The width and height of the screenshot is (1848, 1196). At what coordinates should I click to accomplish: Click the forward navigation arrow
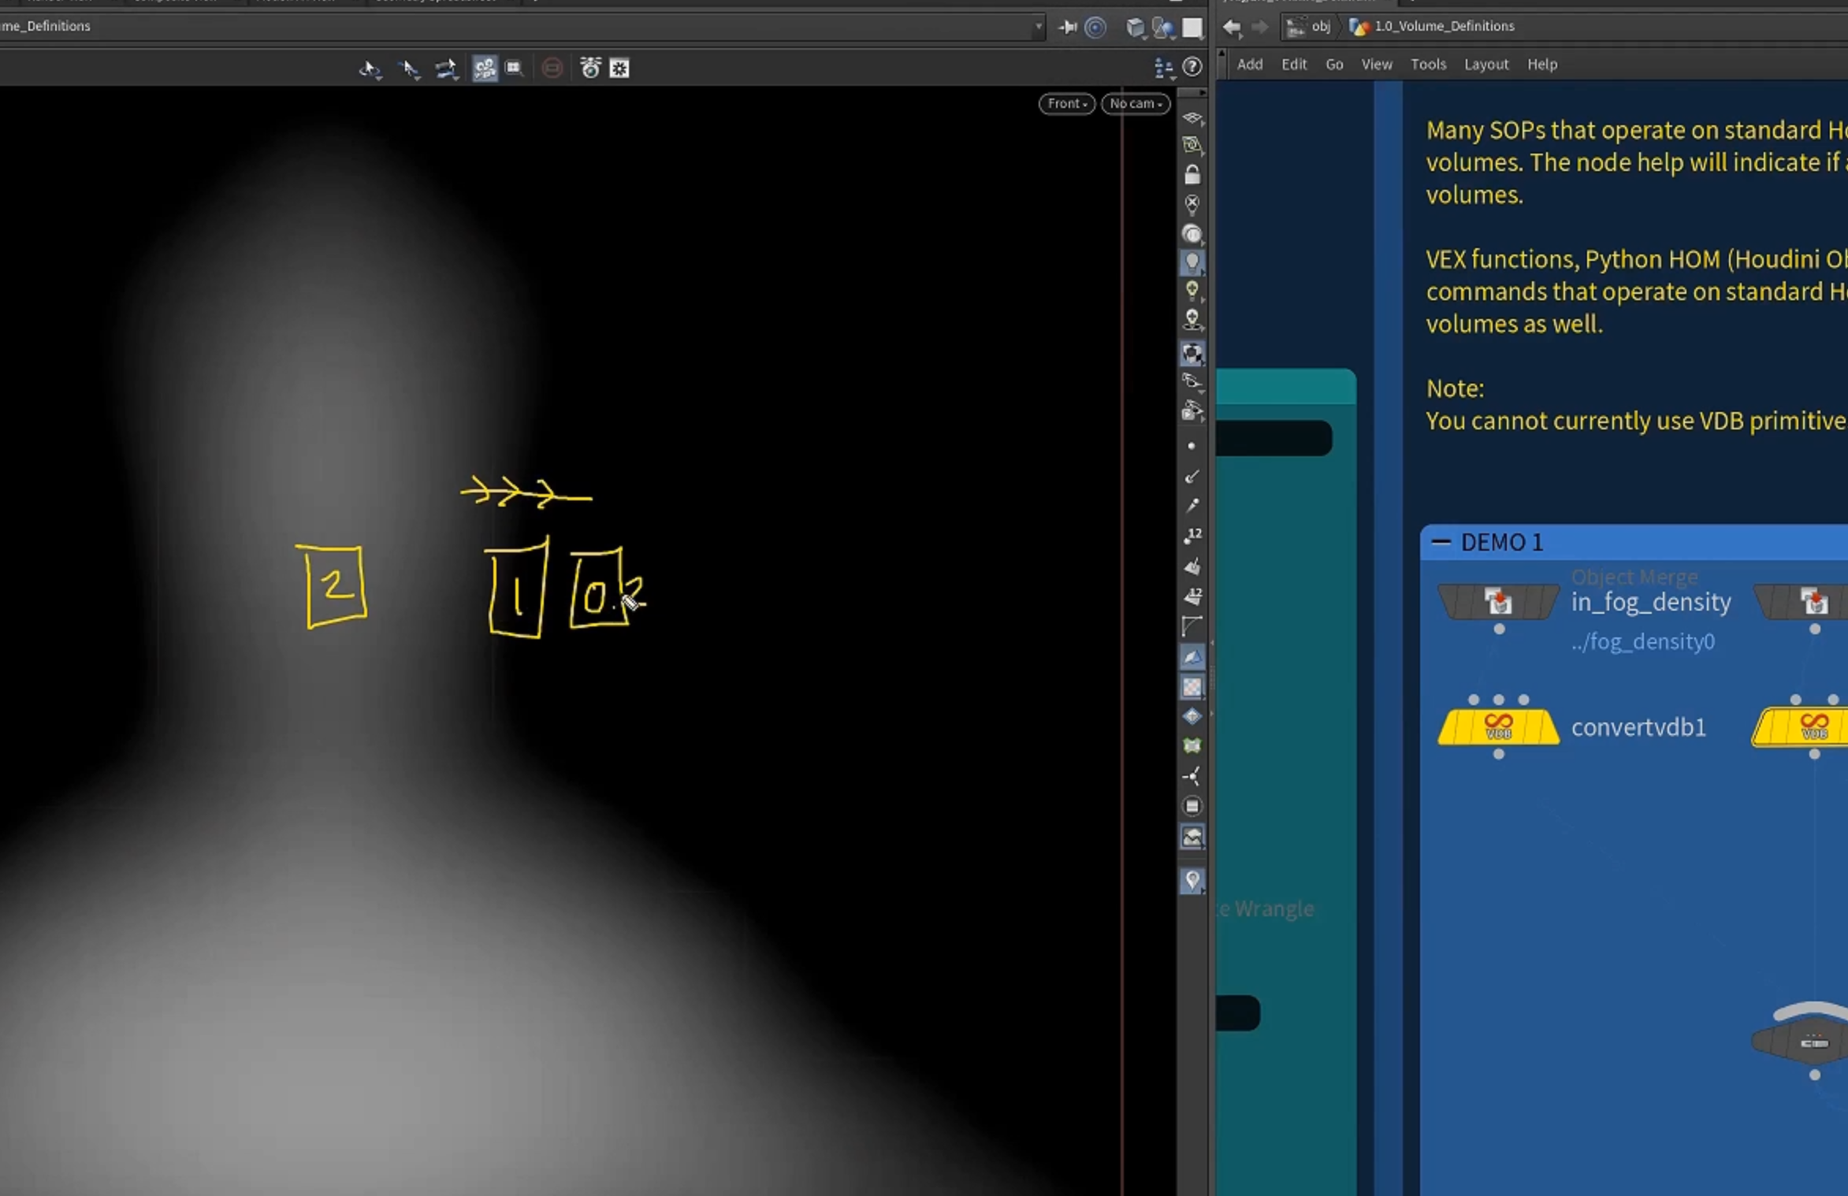click(x=1260, y=28)
